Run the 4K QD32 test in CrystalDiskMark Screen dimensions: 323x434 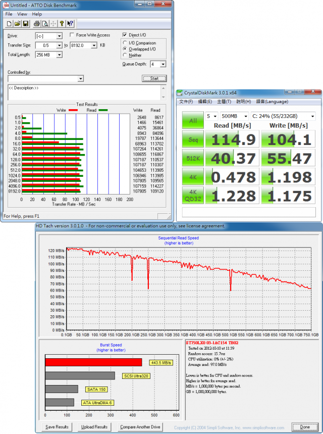pyautogui.click(x=193, y=196)
